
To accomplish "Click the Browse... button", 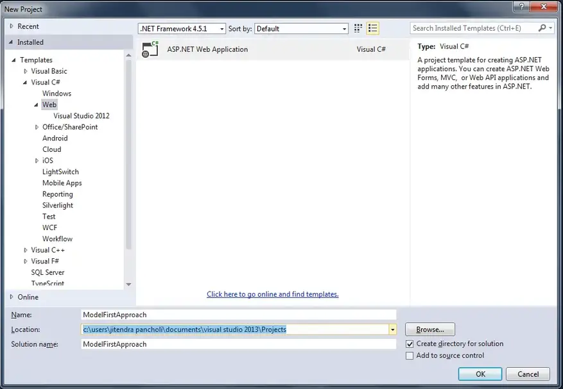I will tap(429, 329).
